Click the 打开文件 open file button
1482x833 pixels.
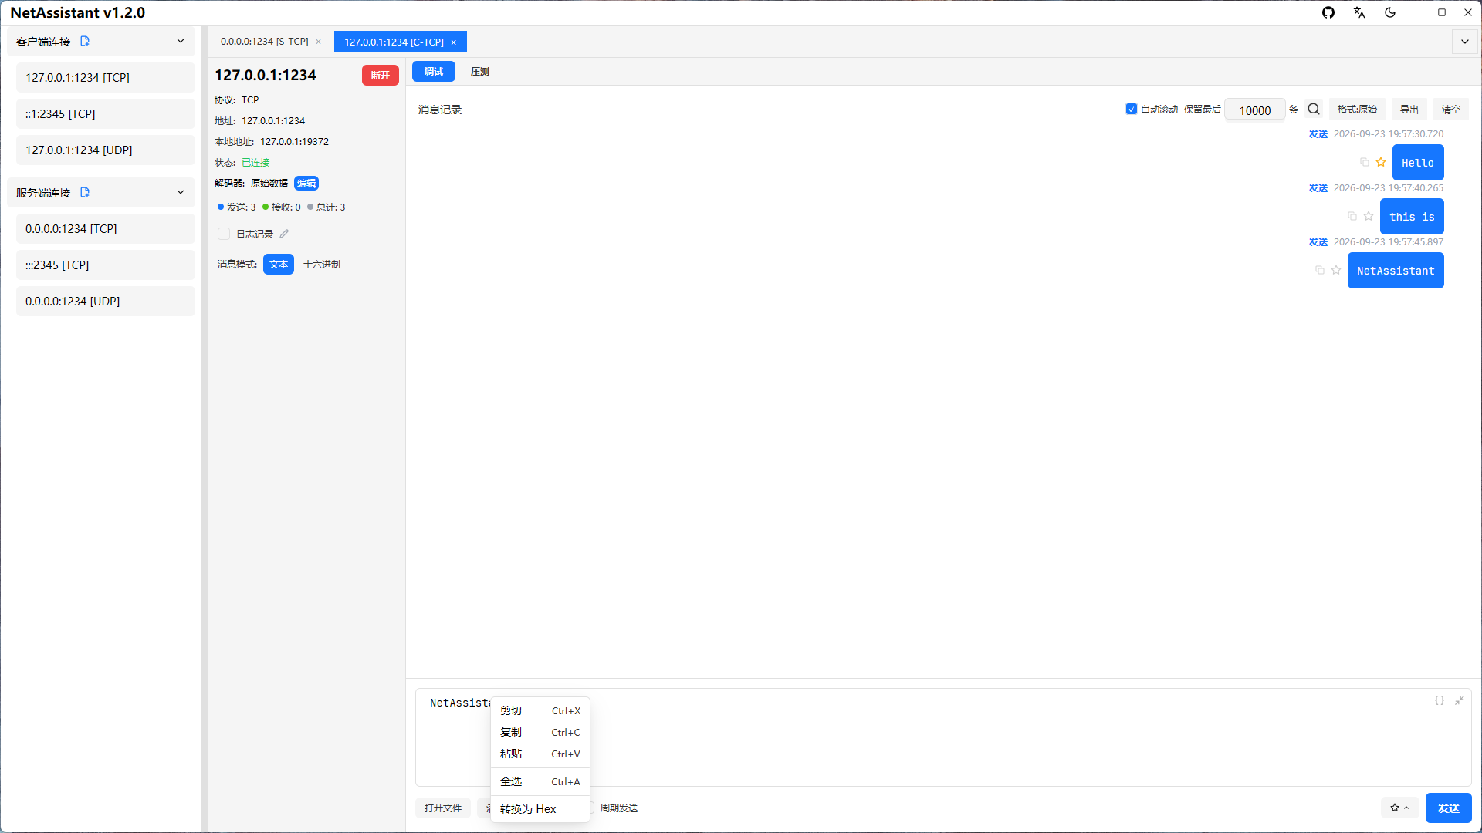tap(443, 808)
